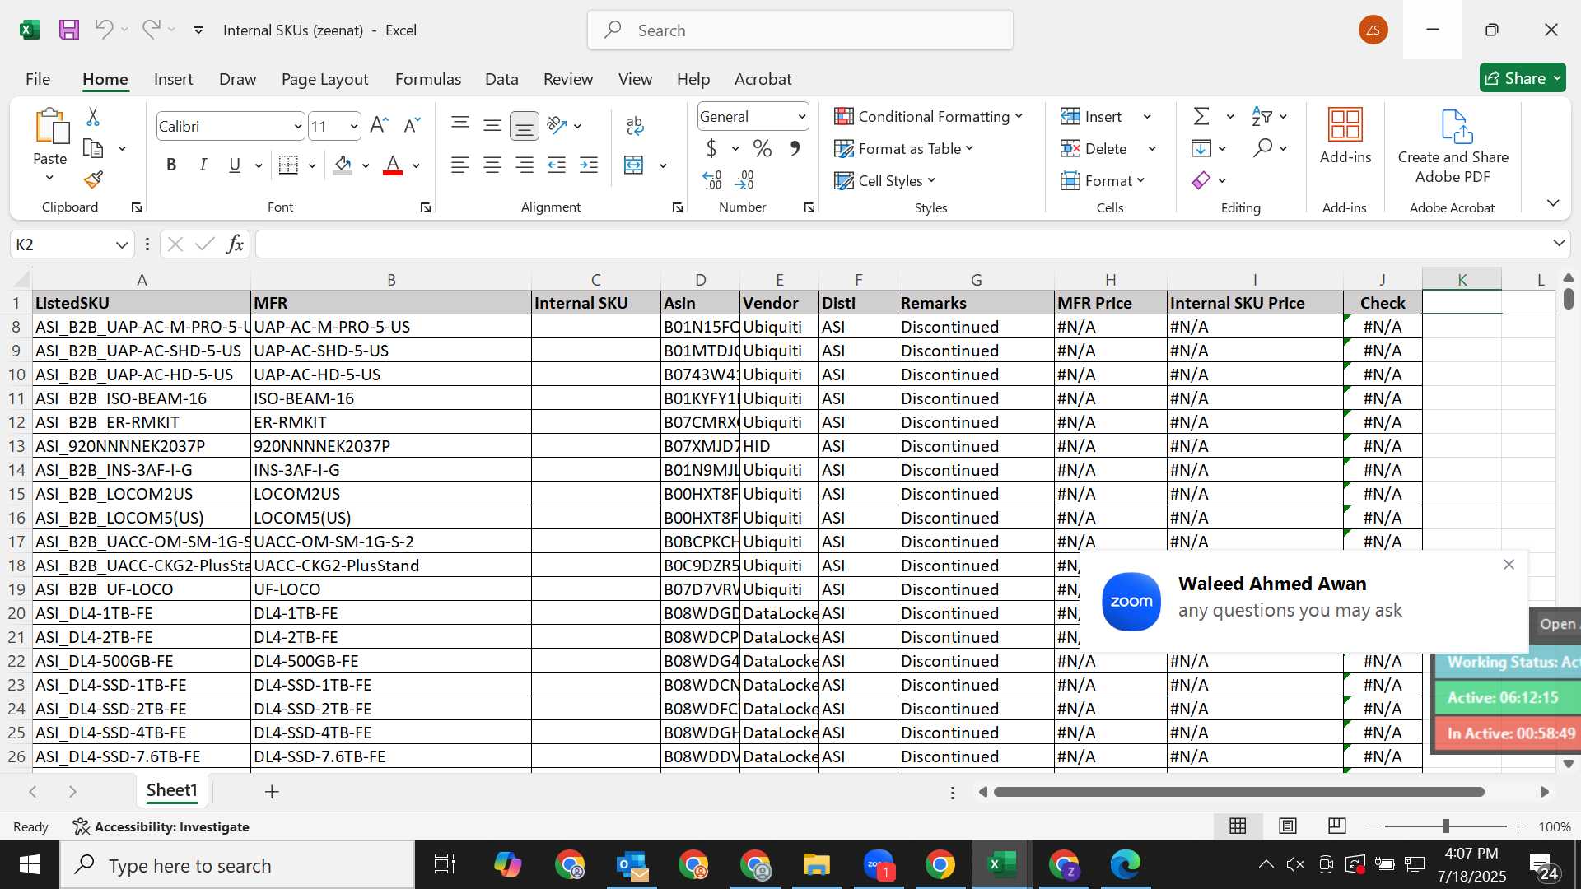Apply the red Font Color swatch
This screenshot has width=1581, height=889.
coord(393,165)
